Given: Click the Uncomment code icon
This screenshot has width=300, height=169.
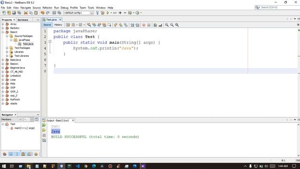Looking at the screenshot, I should (x=160, y=25).
